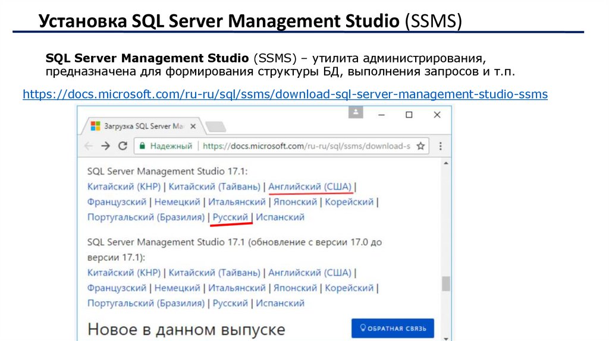Reload the page with the refresh icon

(123, 146)
